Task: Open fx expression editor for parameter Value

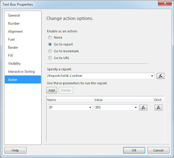Action: pyautogui.click(x=143, y=108)
